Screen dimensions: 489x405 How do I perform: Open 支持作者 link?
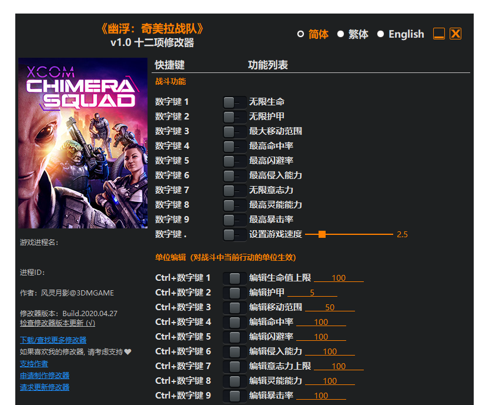34,364
